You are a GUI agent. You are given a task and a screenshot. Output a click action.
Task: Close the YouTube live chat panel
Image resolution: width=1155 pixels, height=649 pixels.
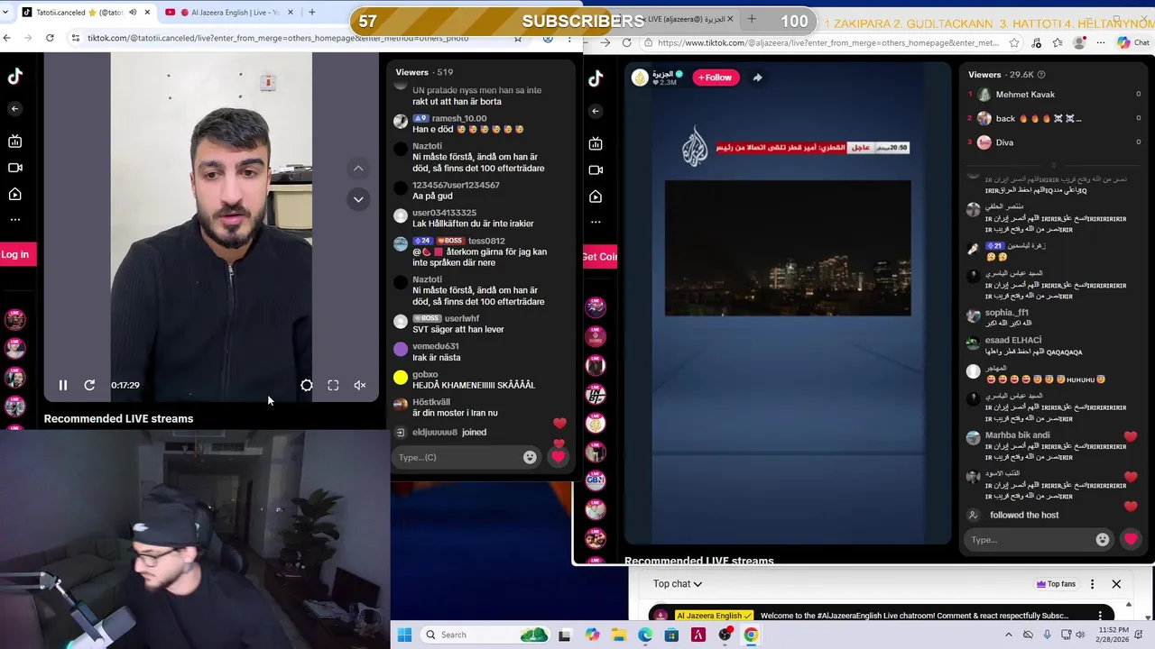pyautogui.click(x=1116, y=584)
